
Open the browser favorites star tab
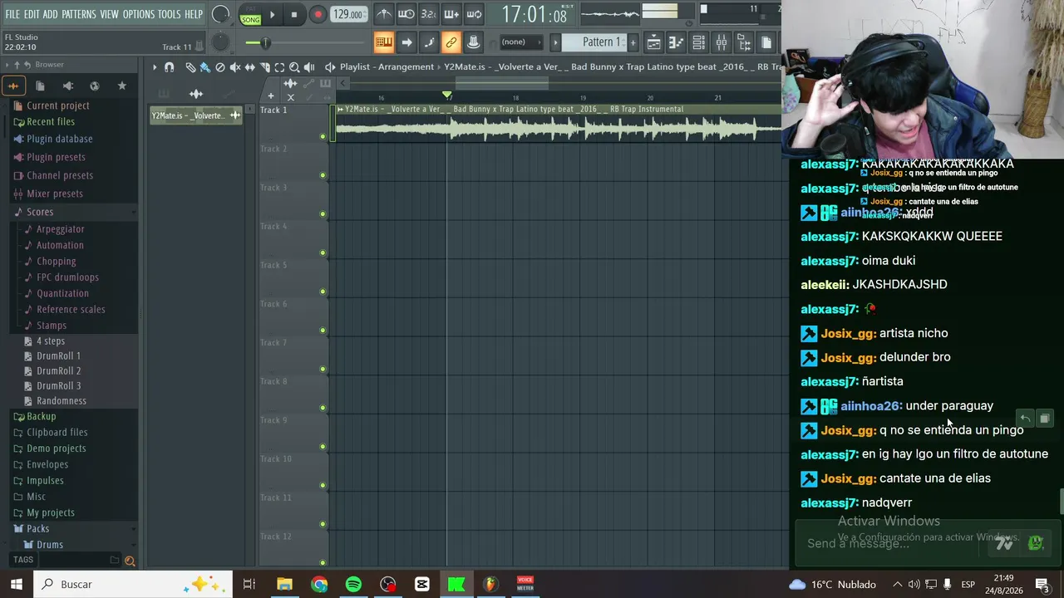[122, 86]
